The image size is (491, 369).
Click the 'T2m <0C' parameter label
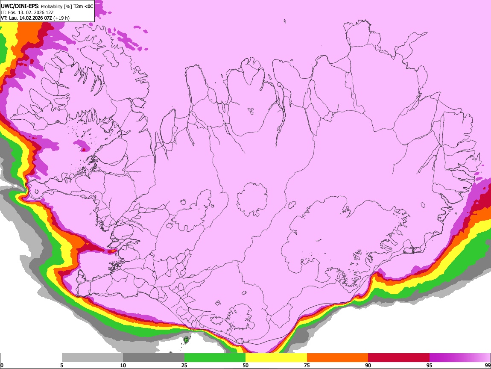tap(83, 6)
